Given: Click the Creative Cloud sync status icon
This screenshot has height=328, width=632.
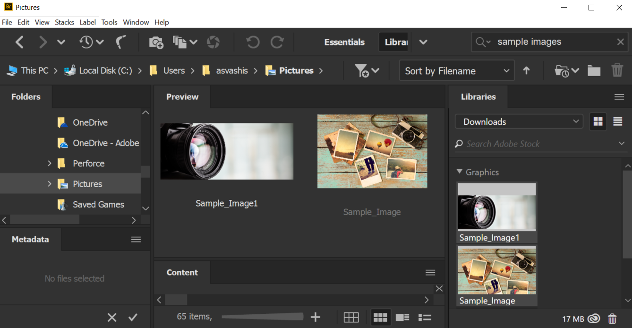Looking at the screenshot, I should [x=594, y=319].
